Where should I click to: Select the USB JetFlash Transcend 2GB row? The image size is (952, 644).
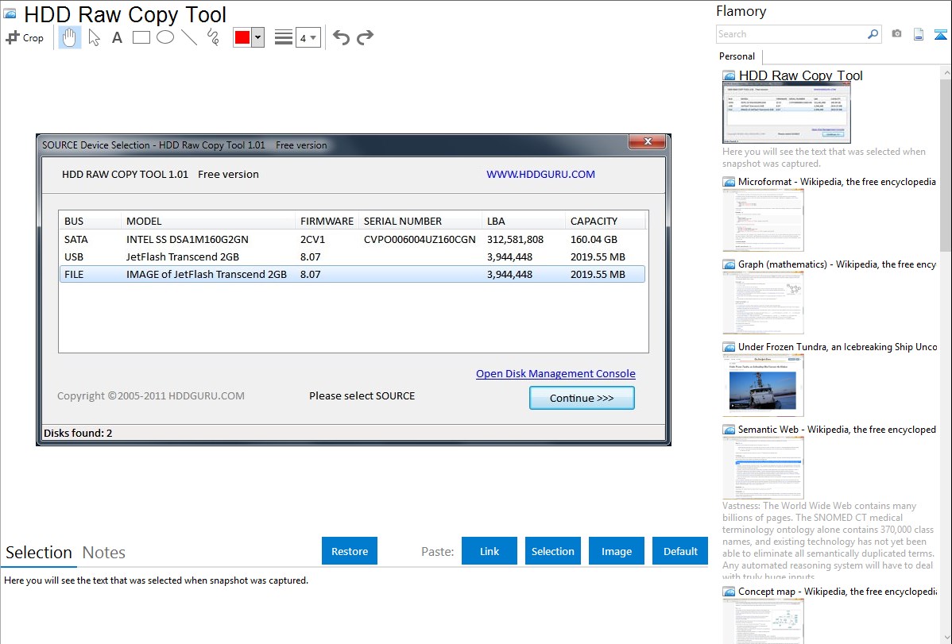point(352,256)
